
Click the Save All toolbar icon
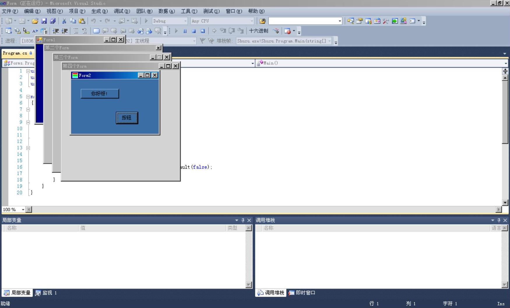(x=53, y=21)
